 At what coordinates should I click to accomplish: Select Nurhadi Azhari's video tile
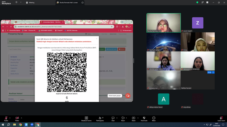click(x=164, y=42)
